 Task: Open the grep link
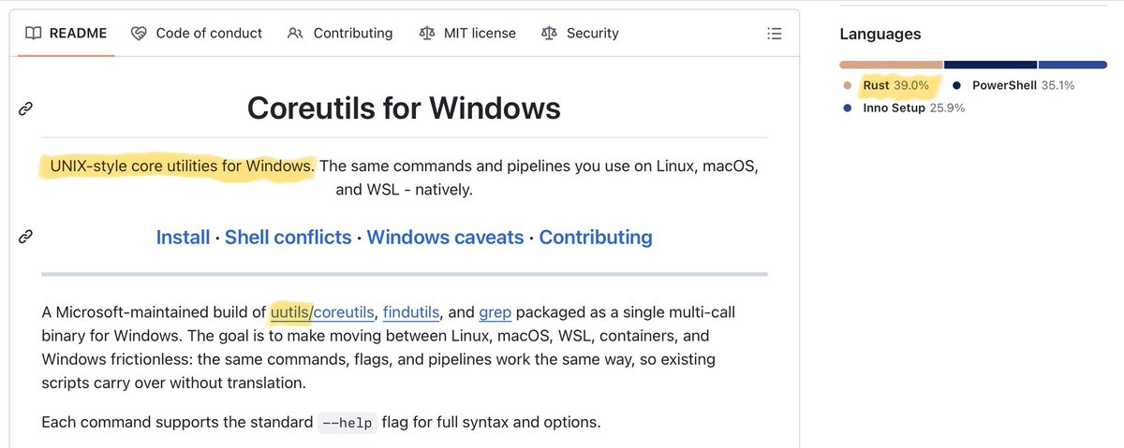point(495,311)
